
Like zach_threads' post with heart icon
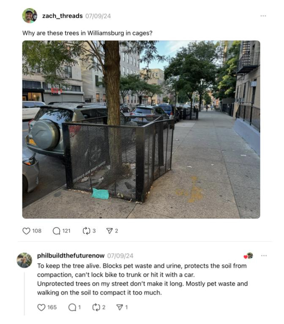[x=26, y=231]
